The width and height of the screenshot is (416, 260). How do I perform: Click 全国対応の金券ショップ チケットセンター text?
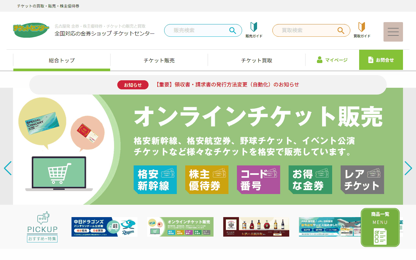(105, 33)
